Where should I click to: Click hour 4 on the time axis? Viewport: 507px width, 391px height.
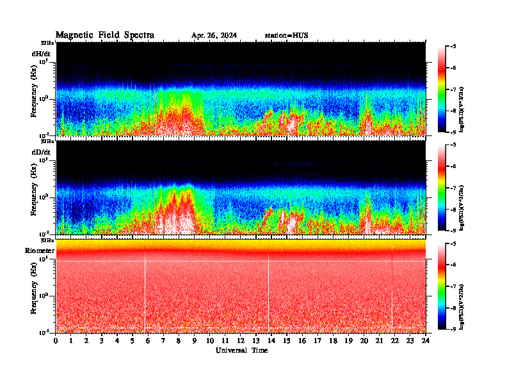tap(117, 341)
